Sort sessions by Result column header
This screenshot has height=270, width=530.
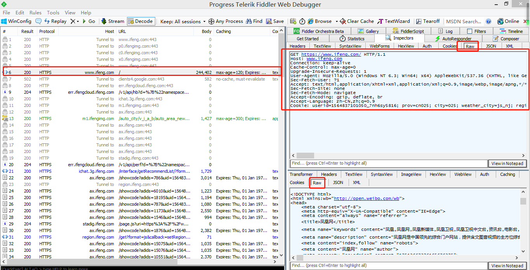[27, 31]
